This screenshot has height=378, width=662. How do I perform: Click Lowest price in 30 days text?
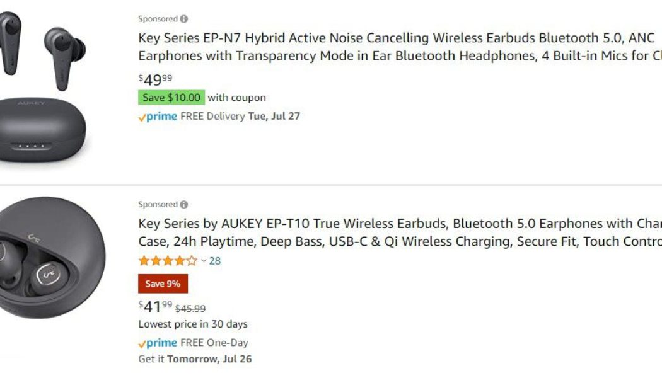[192, 324]
